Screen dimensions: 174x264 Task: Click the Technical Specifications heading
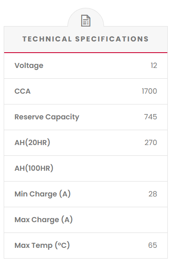pos(86,39)
